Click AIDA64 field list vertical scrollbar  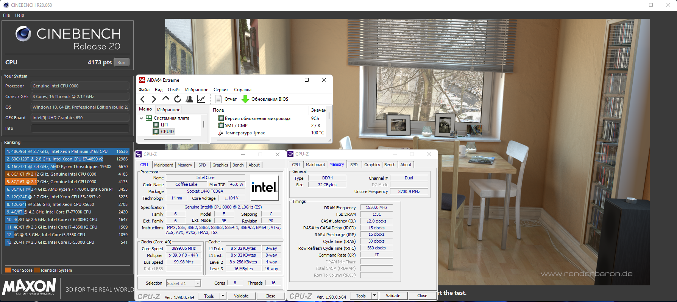(x=329, y=115)
